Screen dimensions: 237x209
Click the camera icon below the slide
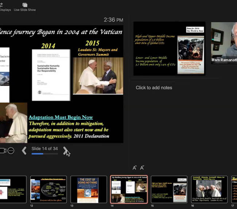point(3,151)
